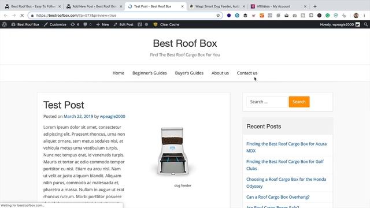Open the Yoast SEO icon in admin bar
The height and width of the screenshot is (208, 370).
point(140,24)
